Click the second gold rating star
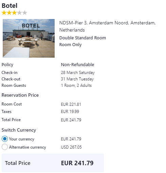 (x=9, y=13)
